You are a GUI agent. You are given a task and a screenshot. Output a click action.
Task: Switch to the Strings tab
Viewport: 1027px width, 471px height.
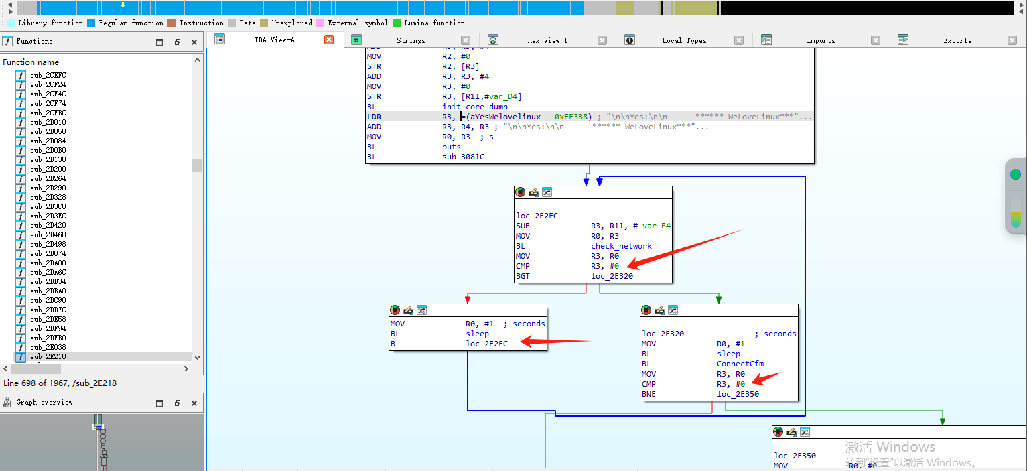tap(411, 40)
